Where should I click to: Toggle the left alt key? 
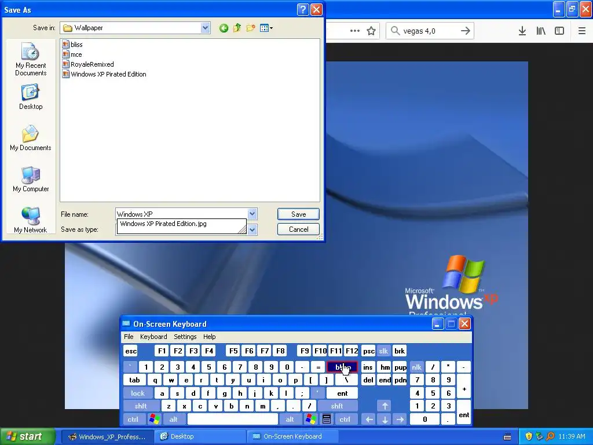point(174,420)
